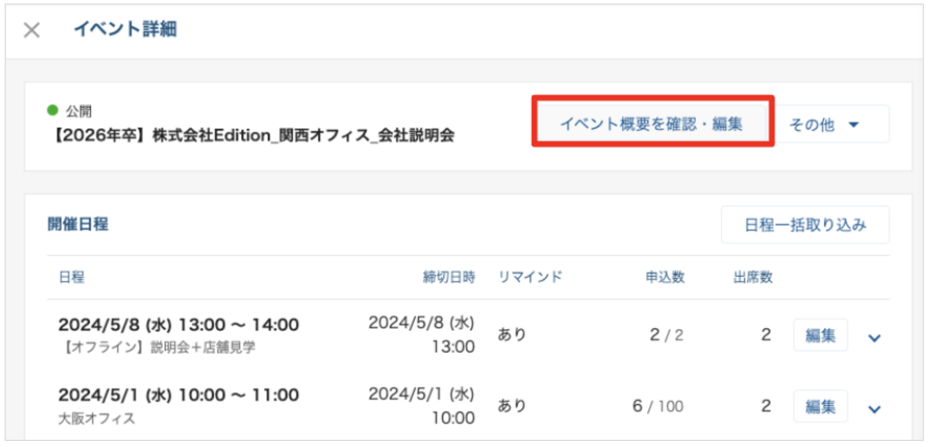This screenshot has width=930, height=447.
Task: Edit the 2024/5/1 大阪オフィス schedule
Action: point(820,407)
